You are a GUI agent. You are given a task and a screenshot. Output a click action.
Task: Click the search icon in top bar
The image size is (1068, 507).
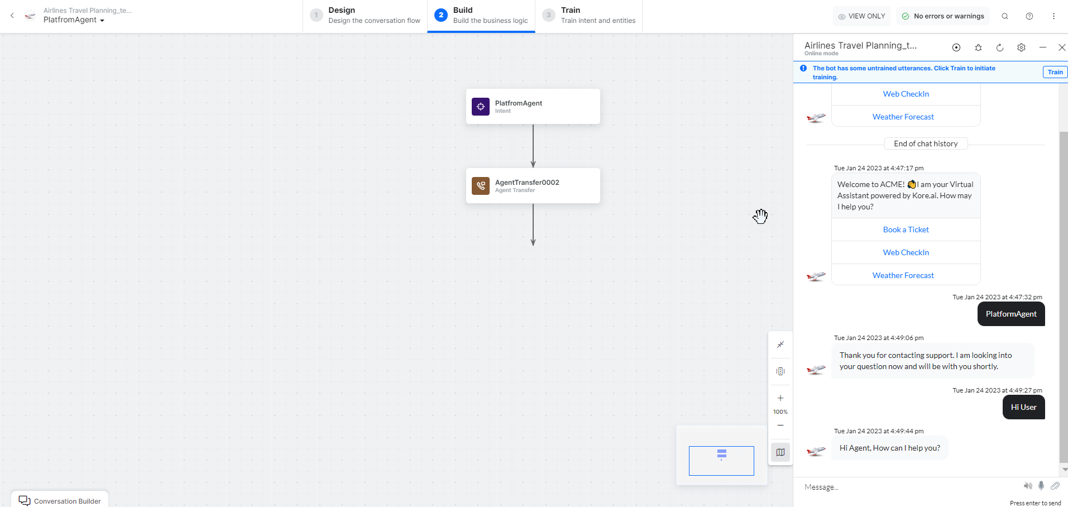pos(1005,16)
